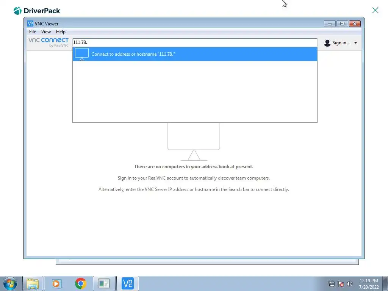Close the DriverPack overlay with the X
The height and width of the screenshot is (291, 388).
coord(375,10)
